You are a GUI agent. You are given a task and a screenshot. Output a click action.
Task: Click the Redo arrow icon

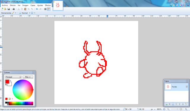pos(40,9)
